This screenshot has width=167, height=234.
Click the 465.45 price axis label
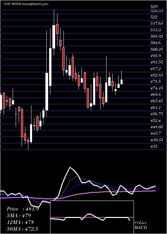tap(157, 101)
